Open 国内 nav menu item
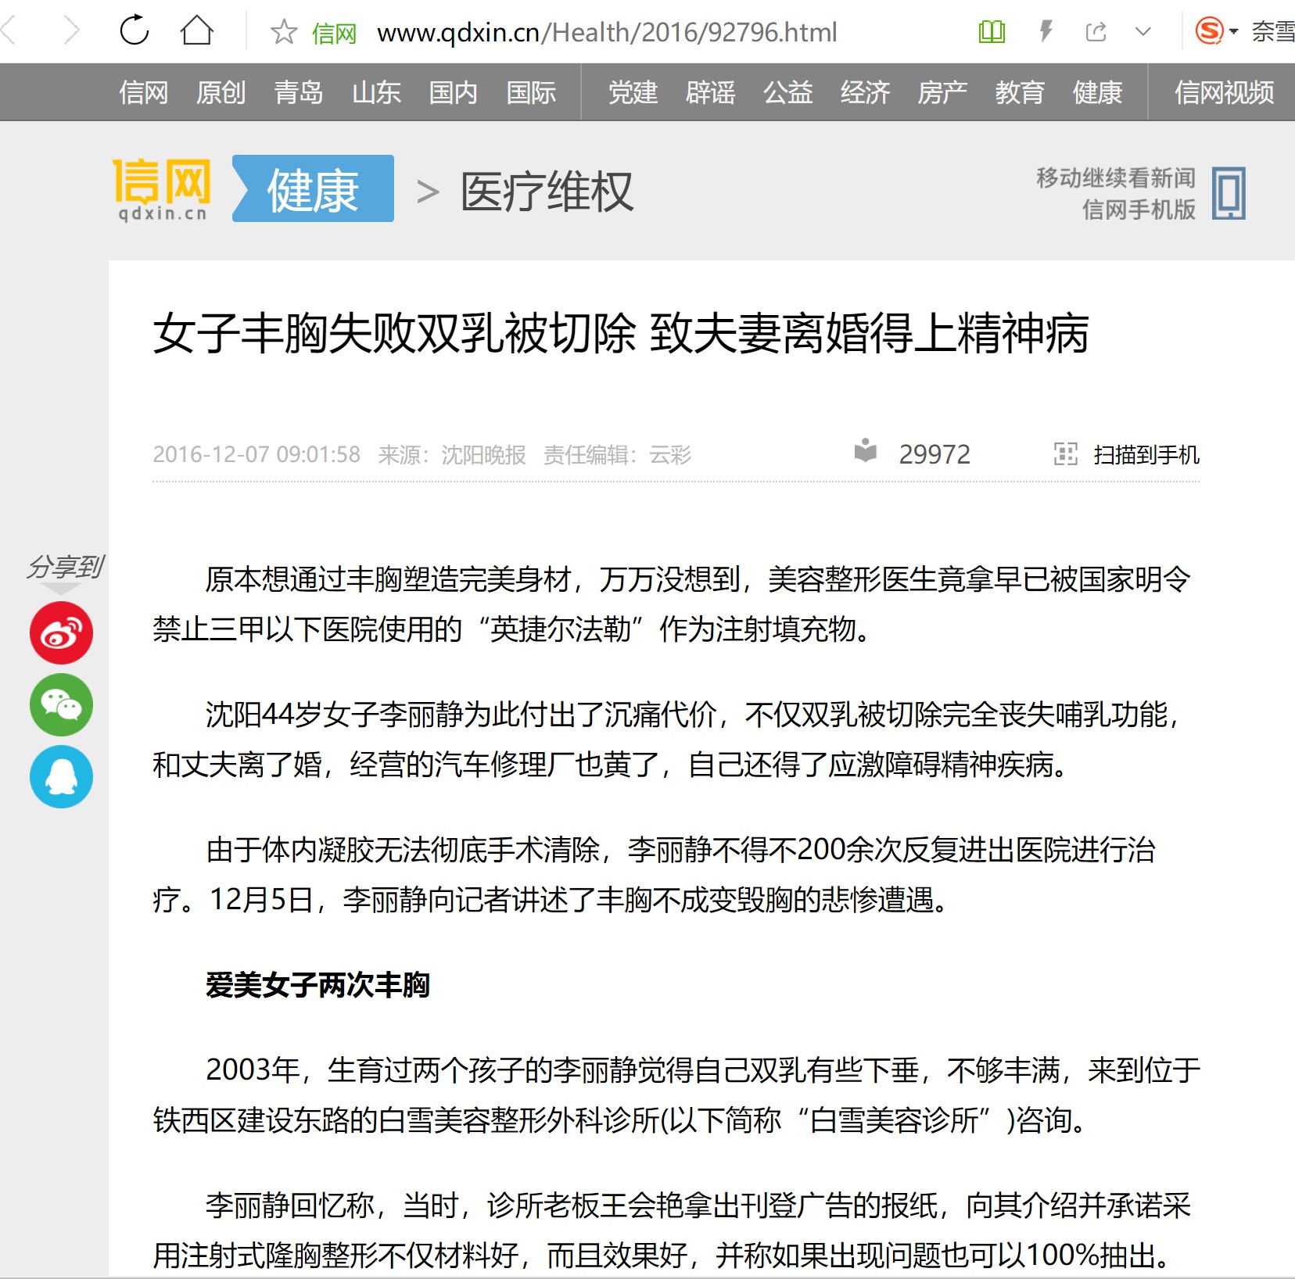1295x1279 pixels. (x=454, y=92)
